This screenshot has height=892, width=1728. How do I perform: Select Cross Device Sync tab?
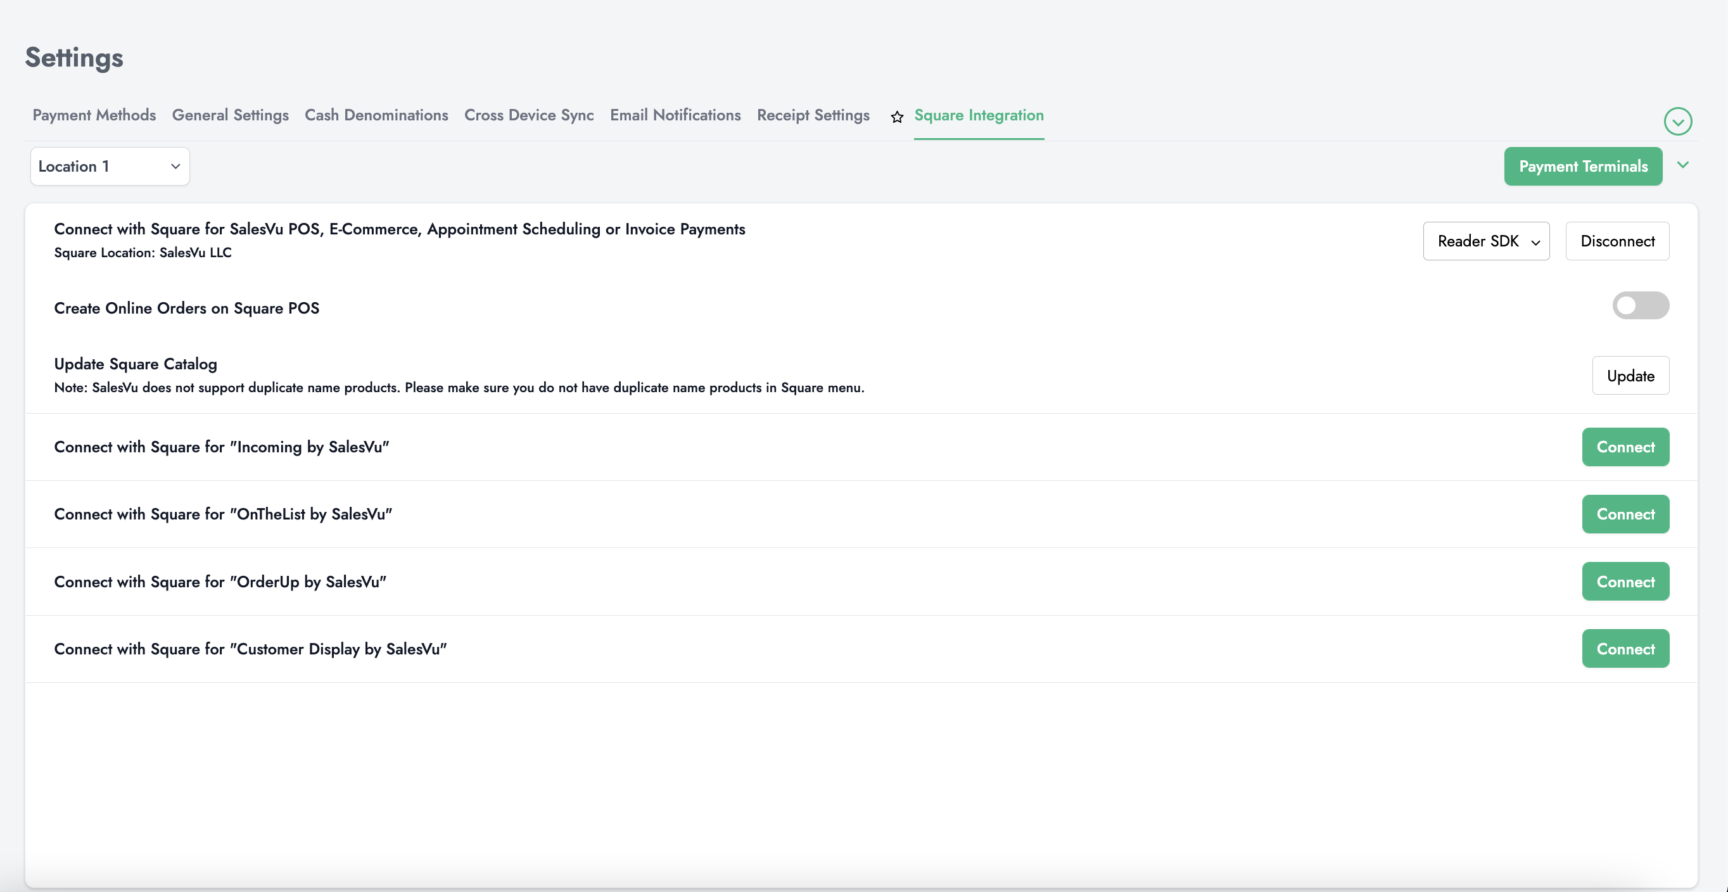(528, 115)
